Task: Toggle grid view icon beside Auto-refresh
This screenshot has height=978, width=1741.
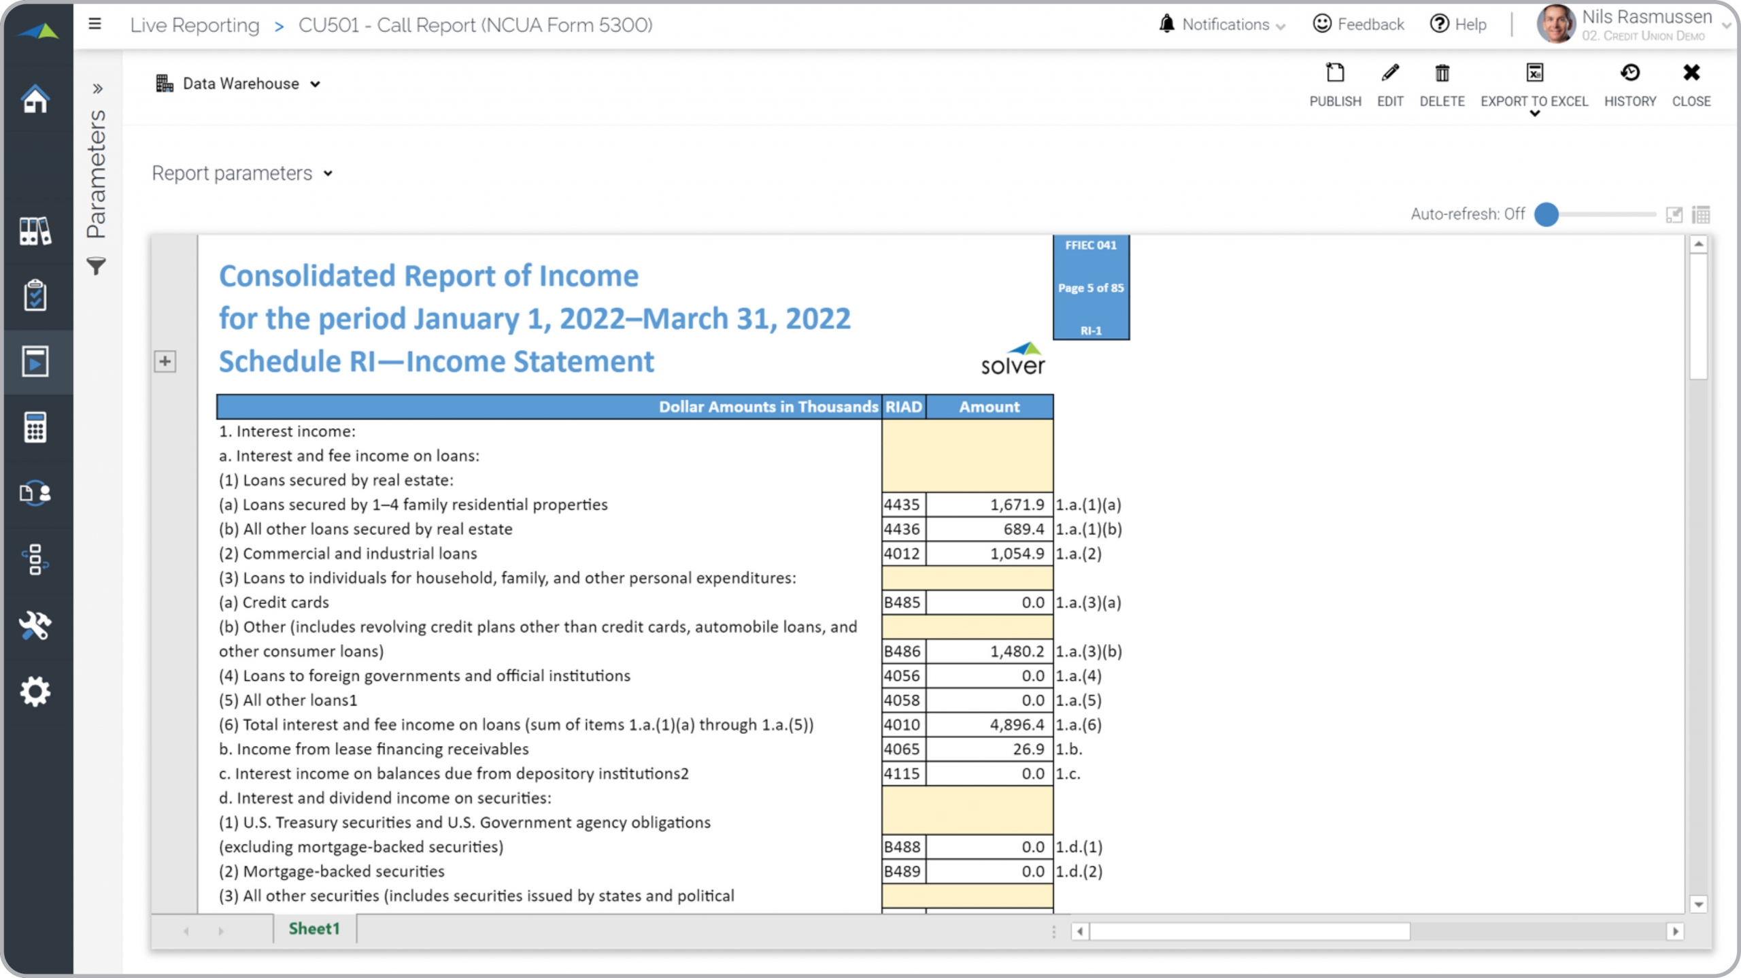Action: (x=1701, y=215)
